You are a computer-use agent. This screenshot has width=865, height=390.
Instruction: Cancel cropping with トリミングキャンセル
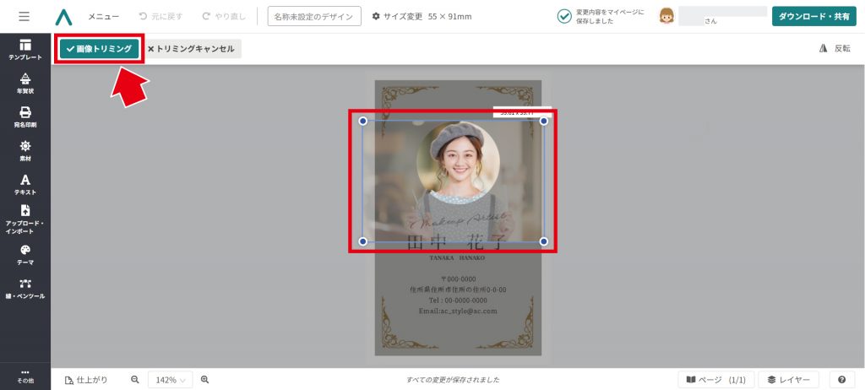click(191, 49)
